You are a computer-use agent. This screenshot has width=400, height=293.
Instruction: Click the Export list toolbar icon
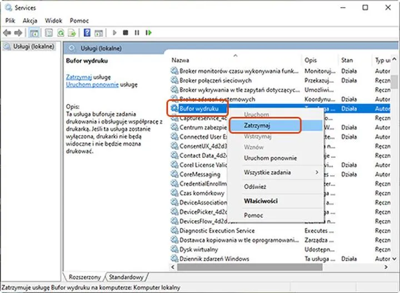[72, 33]
